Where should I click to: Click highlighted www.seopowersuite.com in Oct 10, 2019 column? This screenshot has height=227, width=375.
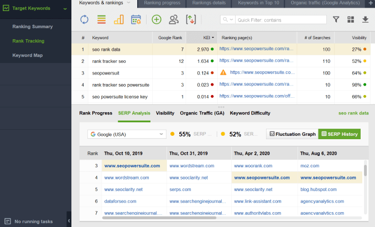pos(132,166)
